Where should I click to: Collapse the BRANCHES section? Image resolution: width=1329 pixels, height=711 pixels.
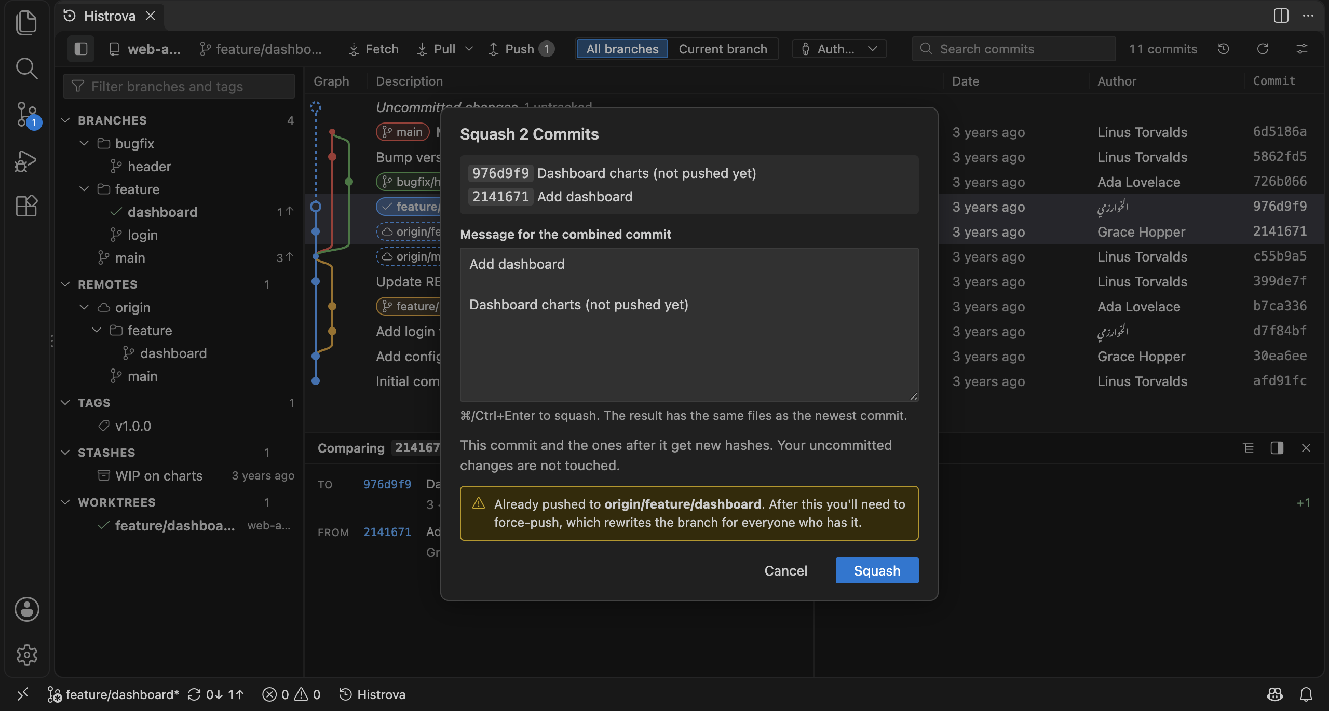click(179, 120)
